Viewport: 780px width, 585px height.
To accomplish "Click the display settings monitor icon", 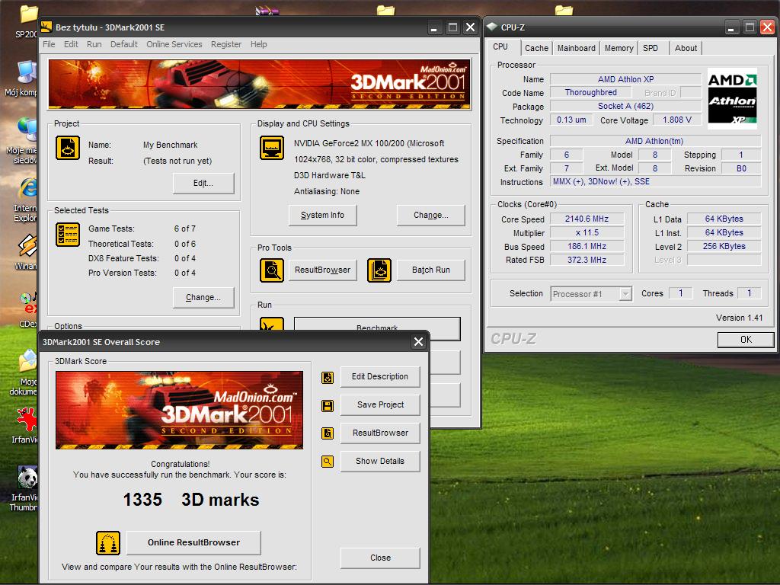I will pyautogui.click(x=272, y=148).
